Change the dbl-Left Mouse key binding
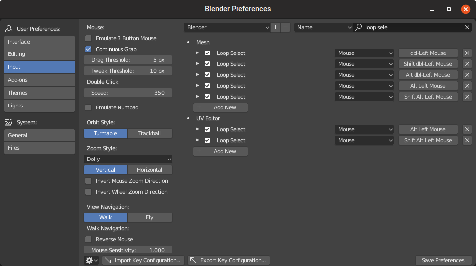This screenshot has width=476, height=266. 428,53
